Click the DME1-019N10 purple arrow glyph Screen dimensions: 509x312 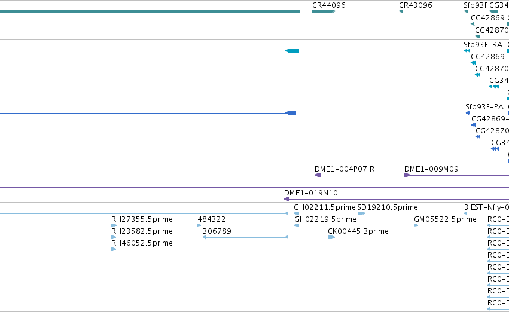(286, 199)
